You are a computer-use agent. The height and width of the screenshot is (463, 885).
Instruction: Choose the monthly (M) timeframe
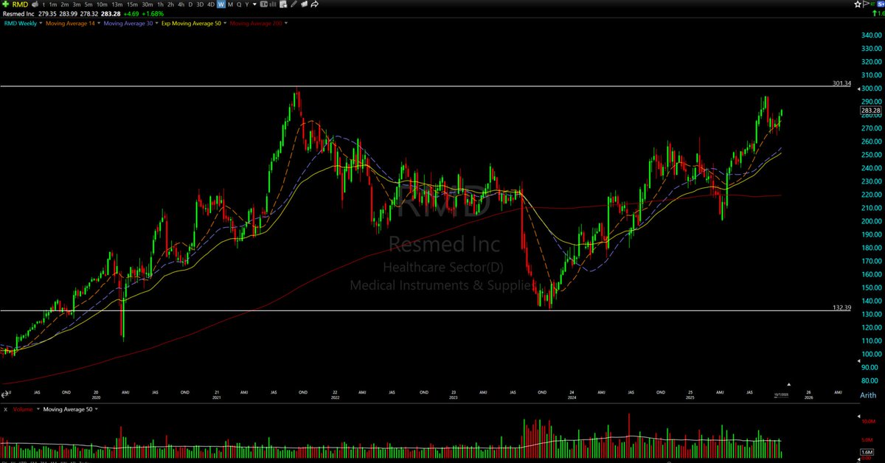tap(230, 4)
